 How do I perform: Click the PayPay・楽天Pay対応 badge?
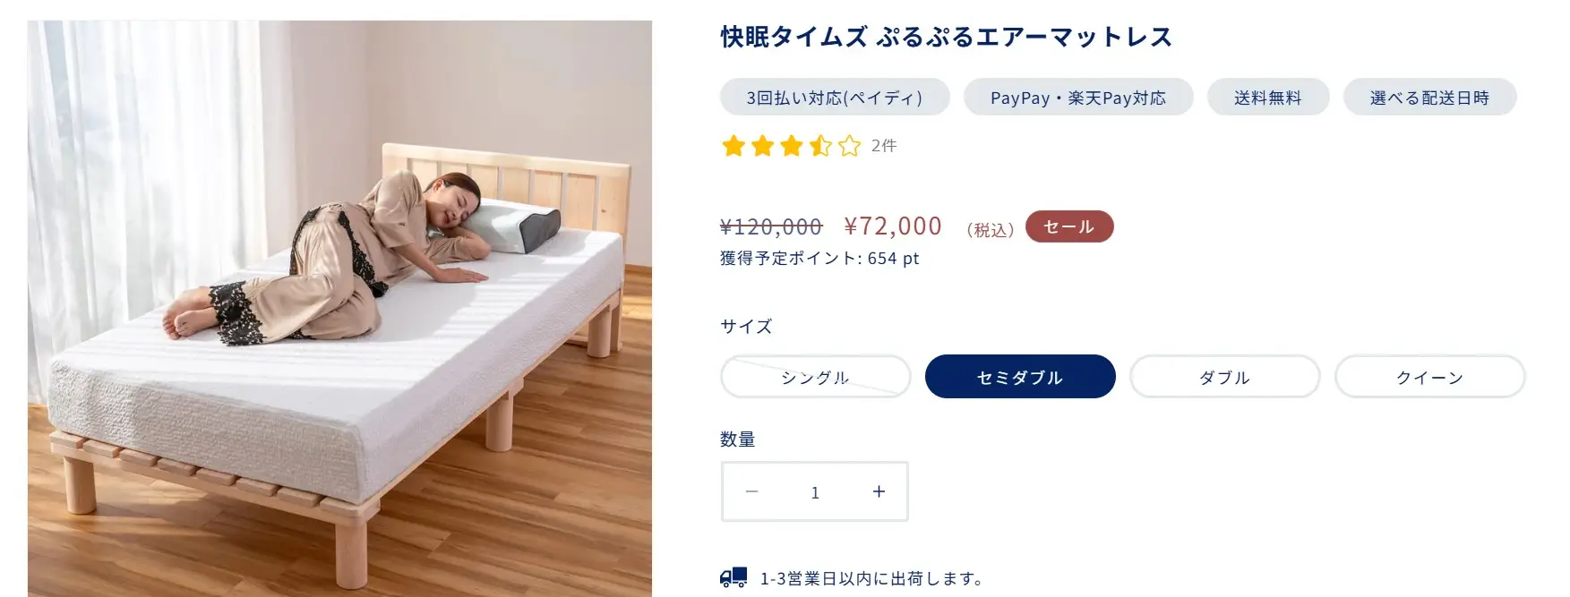[1078, 97]
